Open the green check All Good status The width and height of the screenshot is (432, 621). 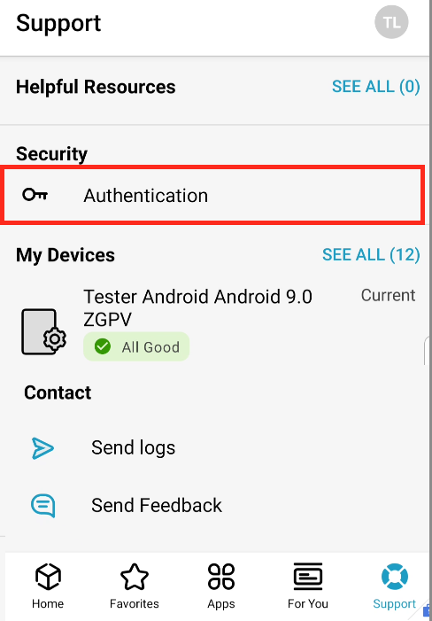[136, 347]
